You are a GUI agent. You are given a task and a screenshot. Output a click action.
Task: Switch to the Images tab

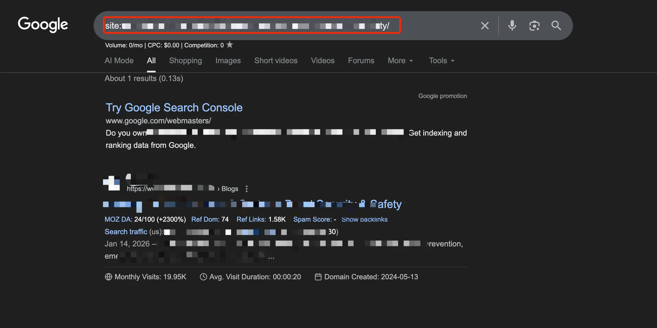pos(228,60)
